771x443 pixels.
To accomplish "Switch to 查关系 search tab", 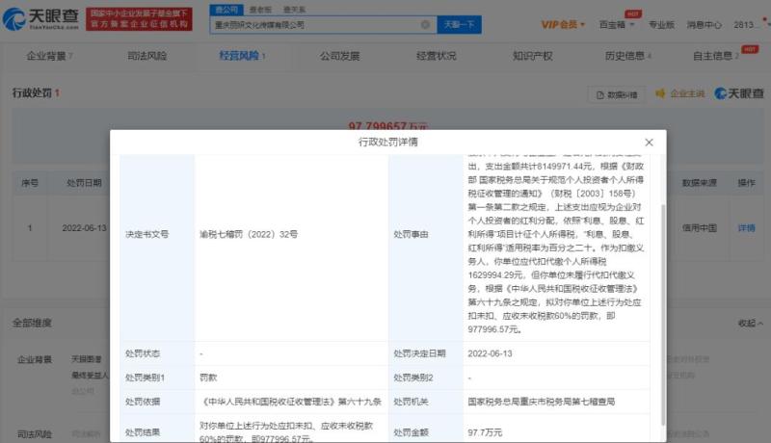I will click(x=291, y=8).
